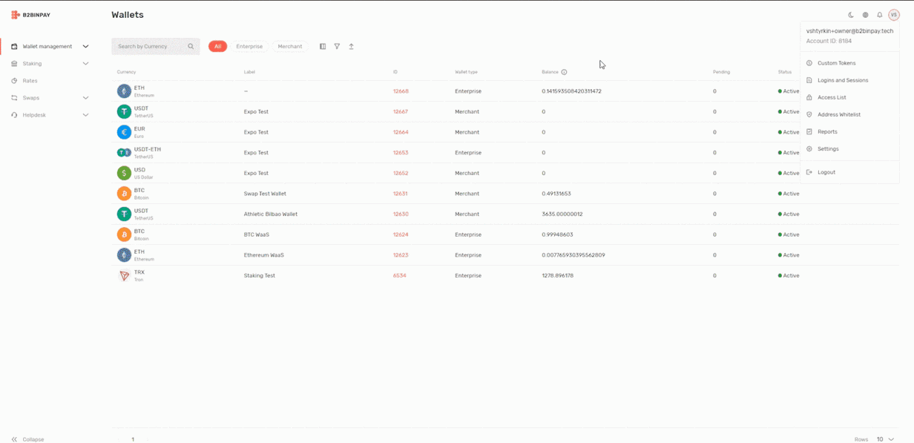Select the Merchant filter pill
914x443 pixels.
(290, 46)
